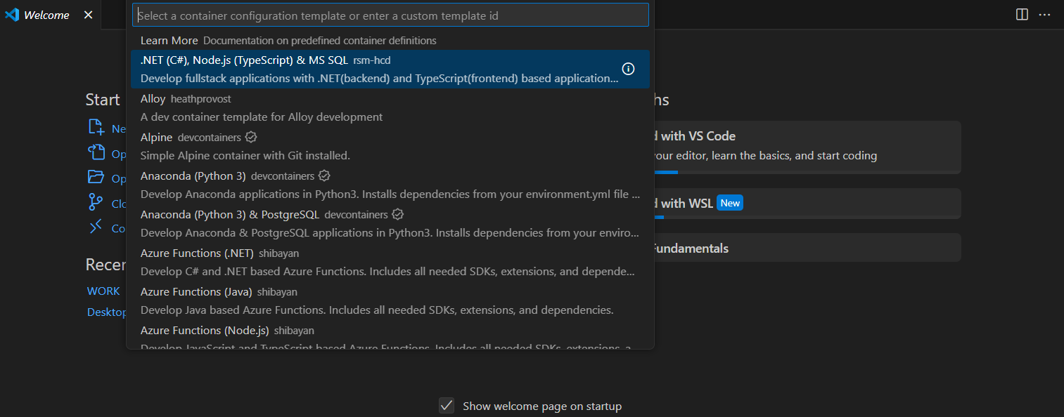
Task: Click the VS Code logo on the Welcome tab
Action: (11, 14)
